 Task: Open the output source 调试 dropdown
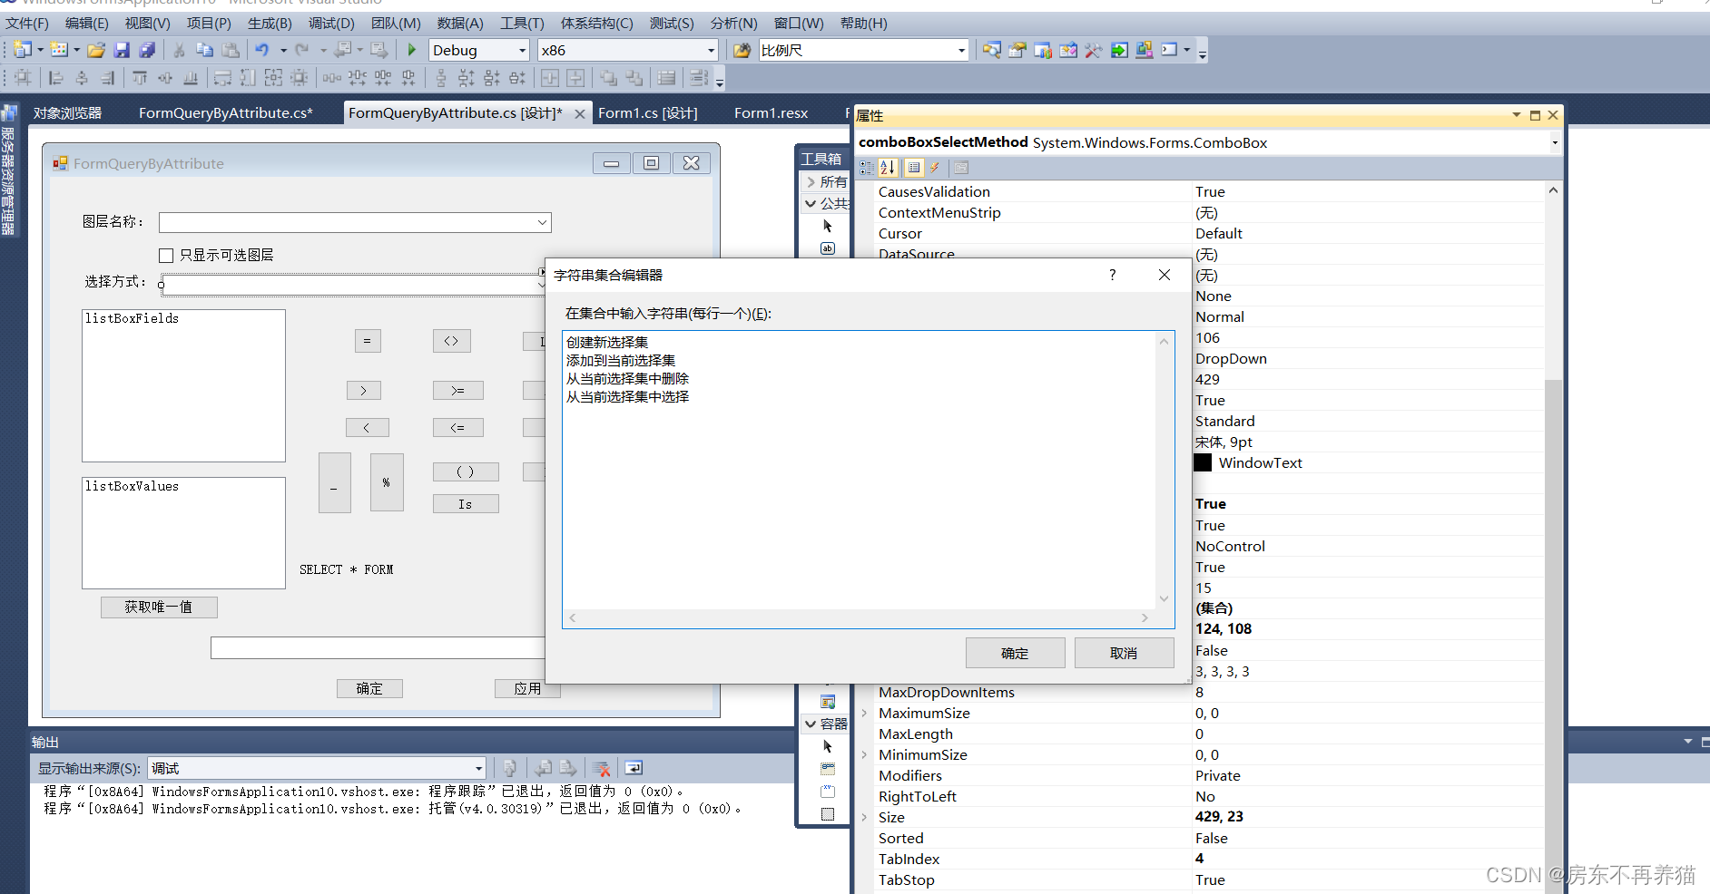tap(318, 769)
